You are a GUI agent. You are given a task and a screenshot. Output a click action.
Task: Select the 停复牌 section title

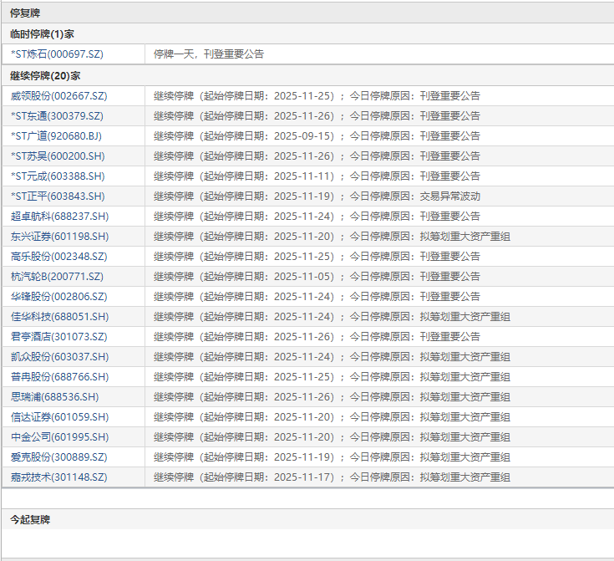point(25,13)
